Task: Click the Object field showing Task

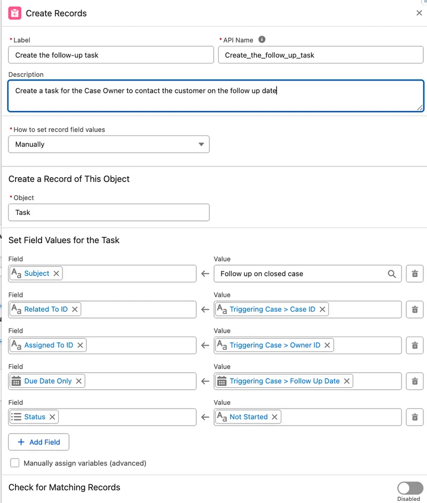Action: click(x=109, y=212)
